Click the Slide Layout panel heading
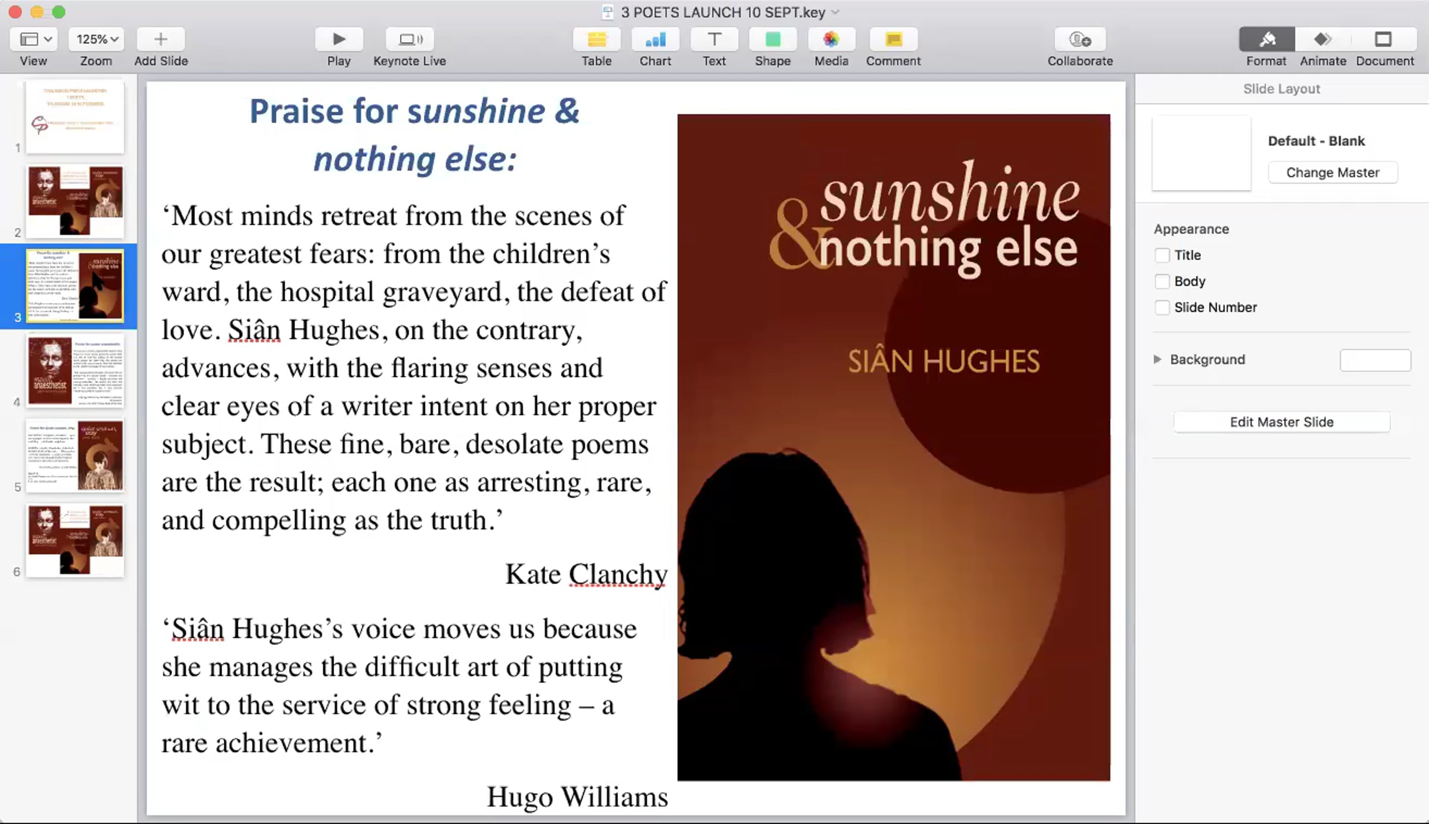The image size is (1429, 824). tap(1281, 89)
